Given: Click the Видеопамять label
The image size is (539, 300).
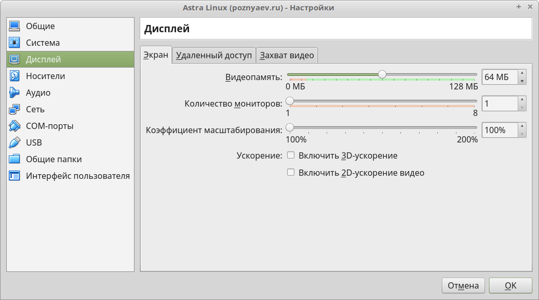Looking at the screenshot, I should point(254,77).
